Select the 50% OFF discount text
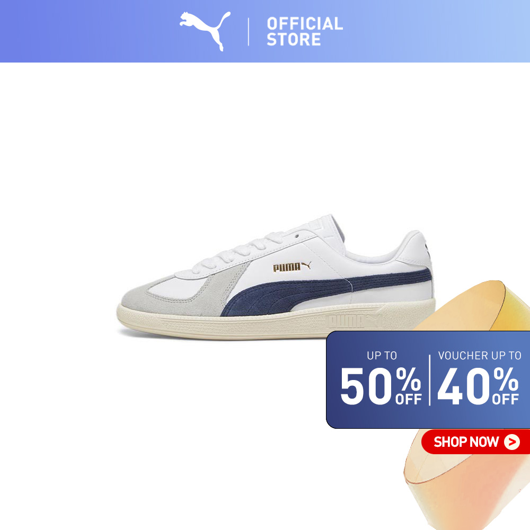The height and width of the screenshot is (530, 530). 381,386
